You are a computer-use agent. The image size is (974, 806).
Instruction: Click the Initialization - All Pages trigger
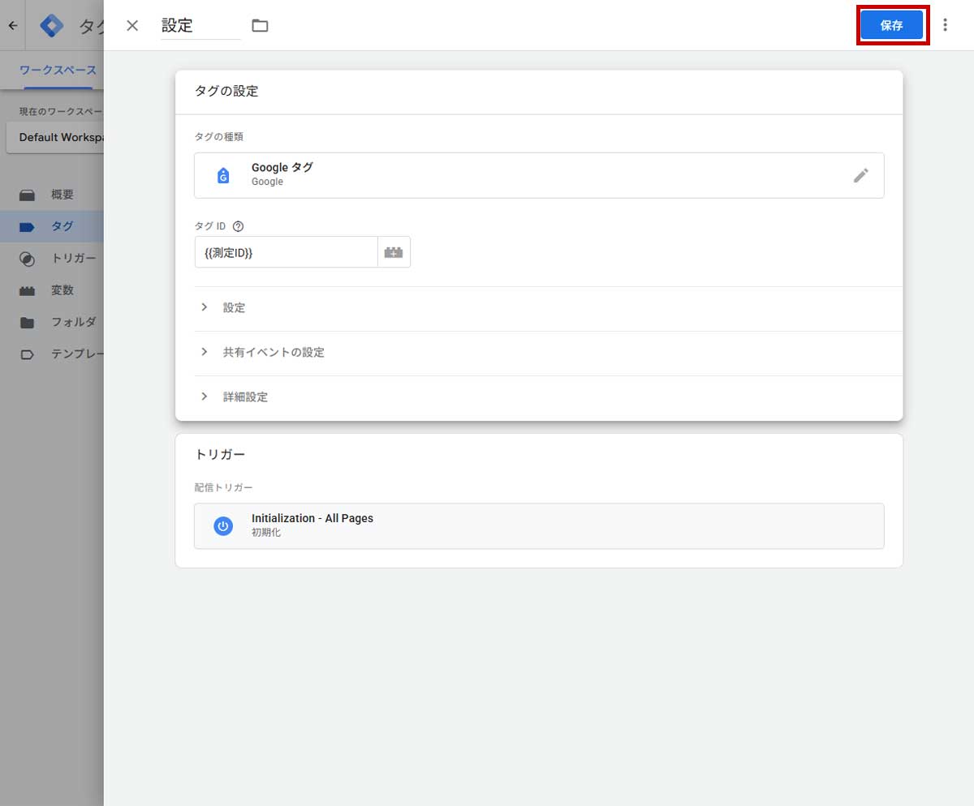[x=539, y=526]
